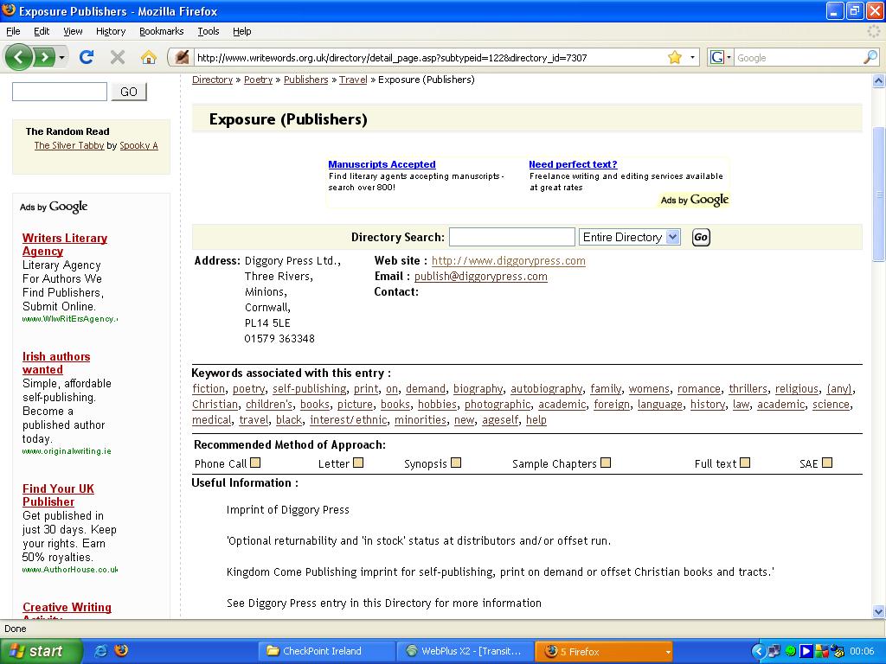The image size is (886, 664).
Task: Click the site identity icon in address bar
Action: coord(182,57)
